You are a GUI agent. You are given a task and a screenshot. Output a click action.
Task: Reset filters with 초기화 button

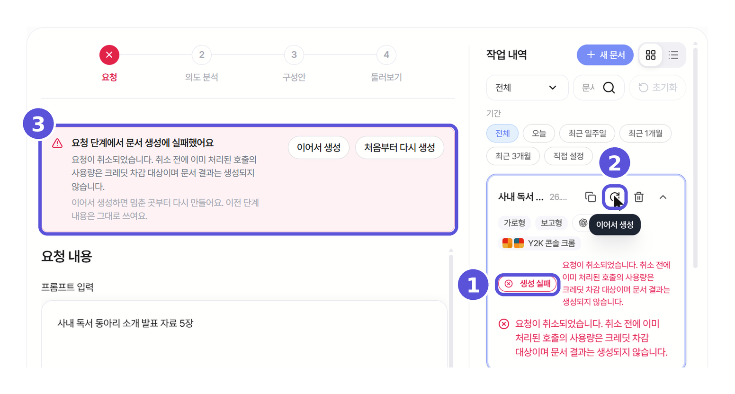click(x=657, y=88)
